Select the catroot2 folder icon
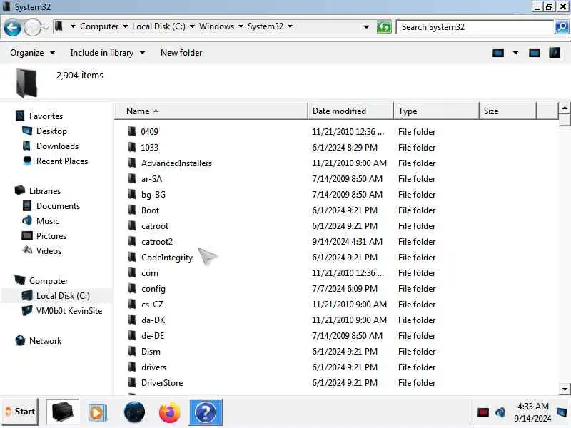Screen dimensions: 571x428 (x=132, y=241)
